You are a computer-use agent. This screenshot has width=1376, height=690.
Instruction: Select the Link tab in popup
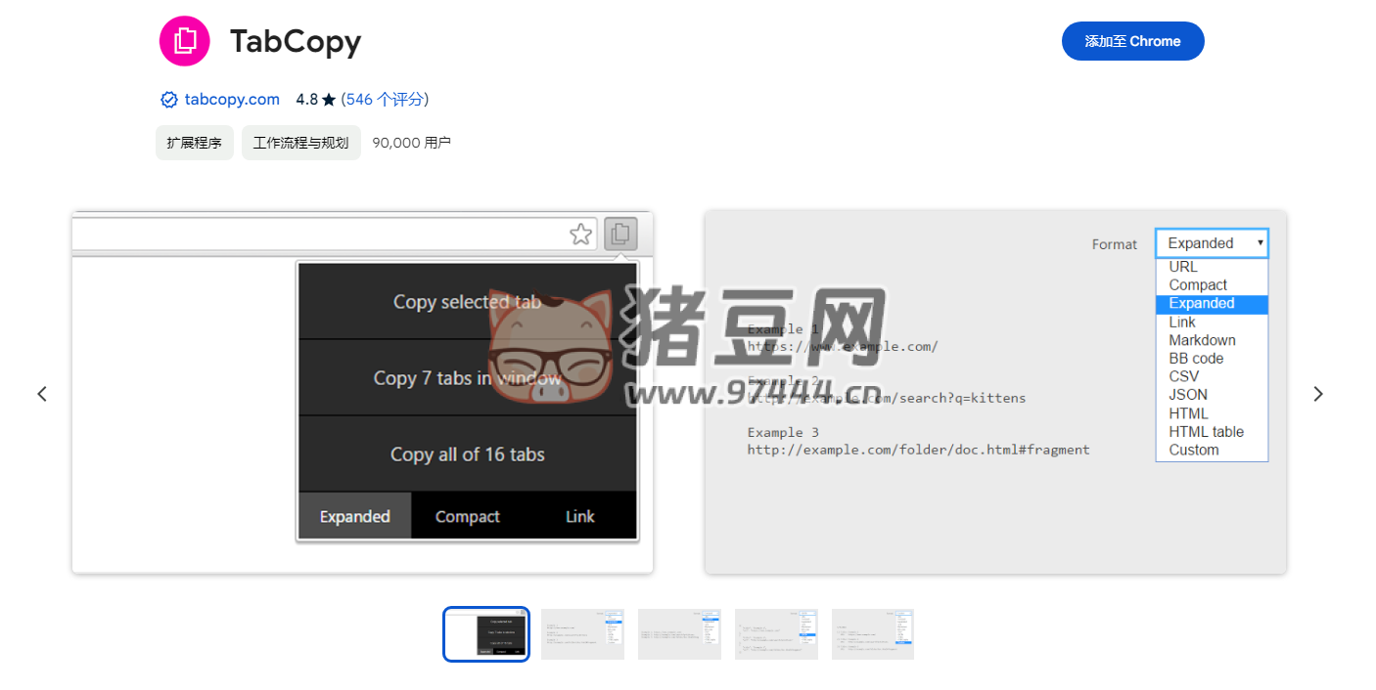point(579,516)
